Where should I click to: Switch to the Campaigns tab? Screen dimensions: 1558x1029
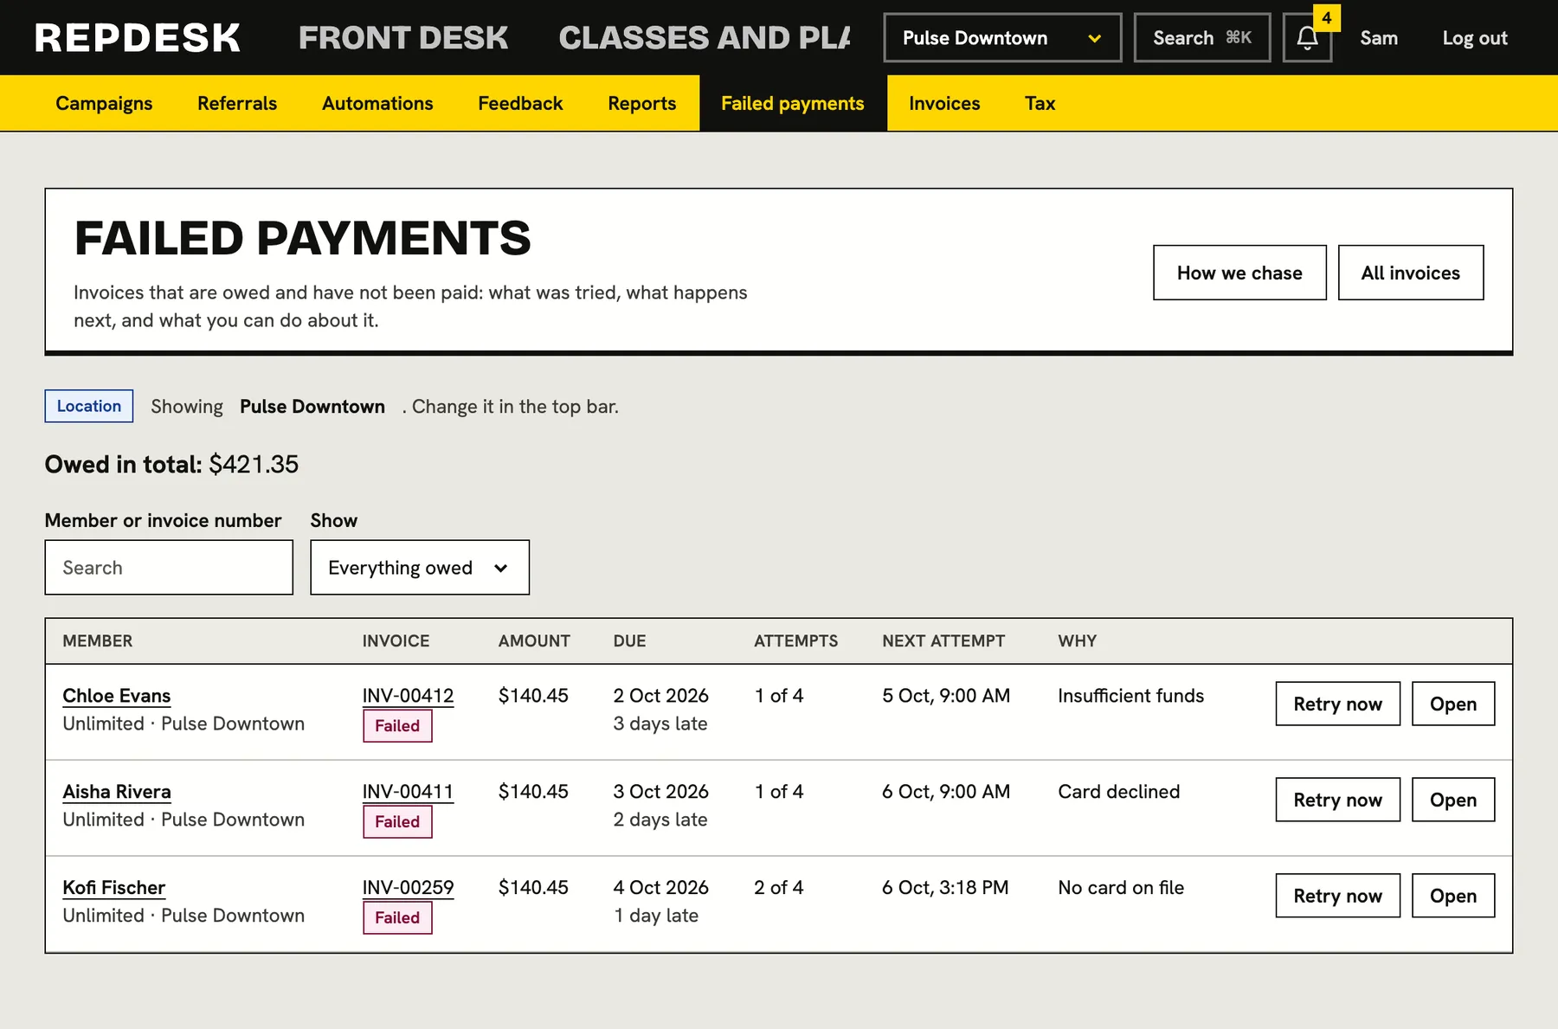pyautogui.click(x=104, y=103)
